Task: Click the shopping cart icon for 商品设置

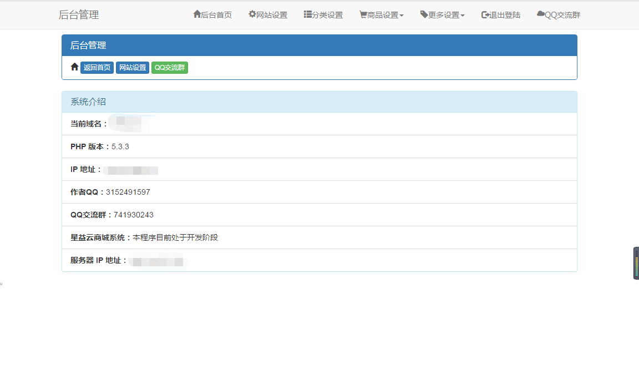Action: point(363,14)
